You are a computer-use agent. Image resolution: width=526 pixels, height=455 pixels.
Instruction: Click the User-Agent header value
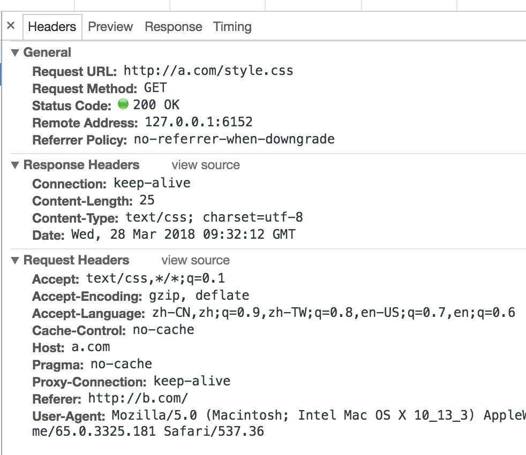coord(279,423)
